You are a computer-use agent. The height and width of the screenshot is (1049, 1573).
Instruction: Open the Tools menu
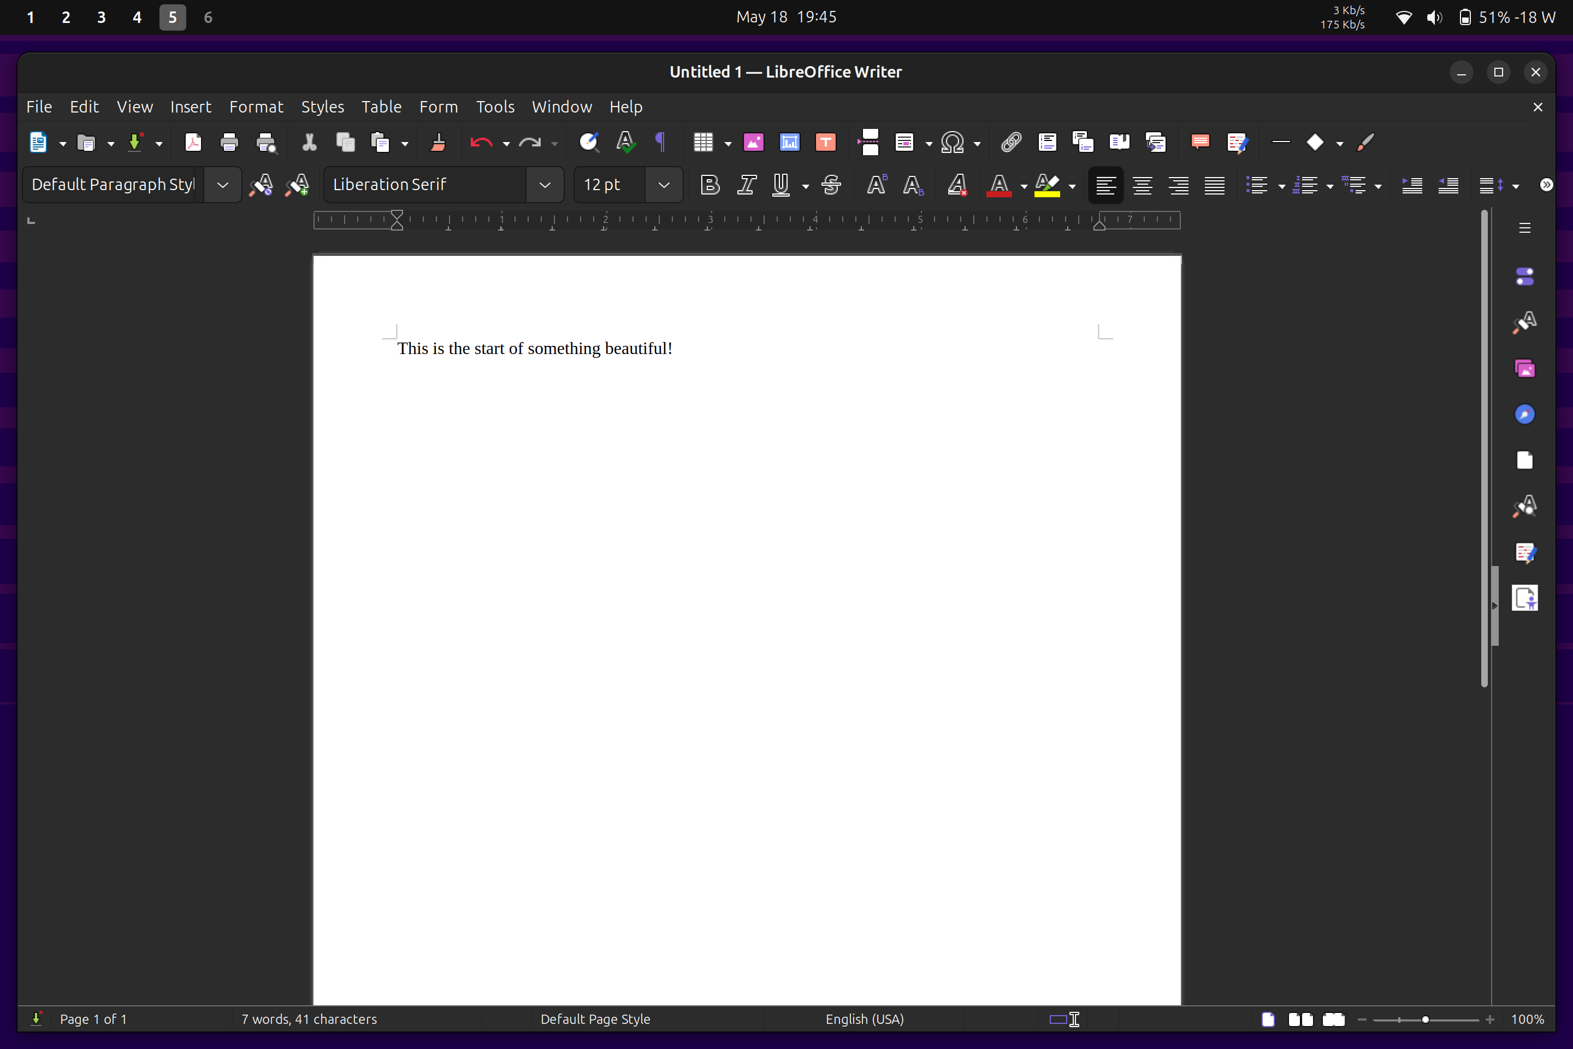point(495,107)
